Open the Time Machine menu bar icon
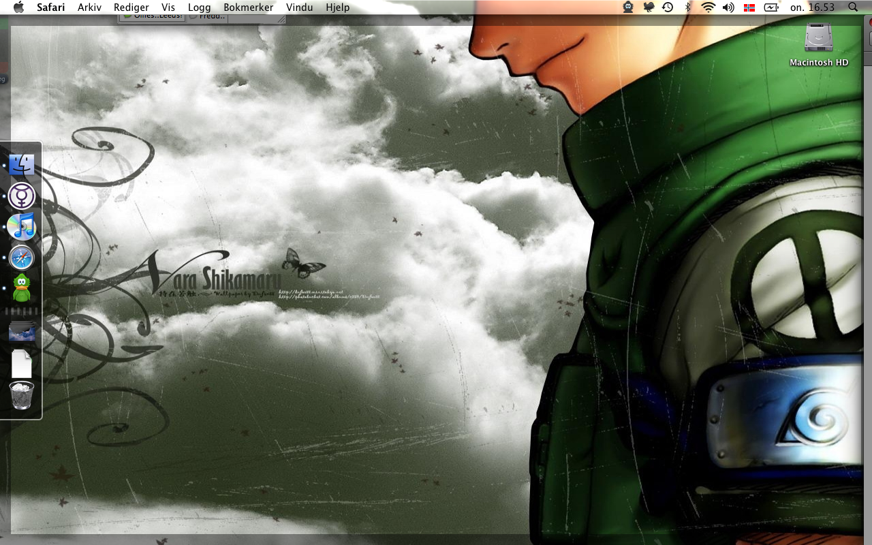The image size is (872, 545). (668, 7)
